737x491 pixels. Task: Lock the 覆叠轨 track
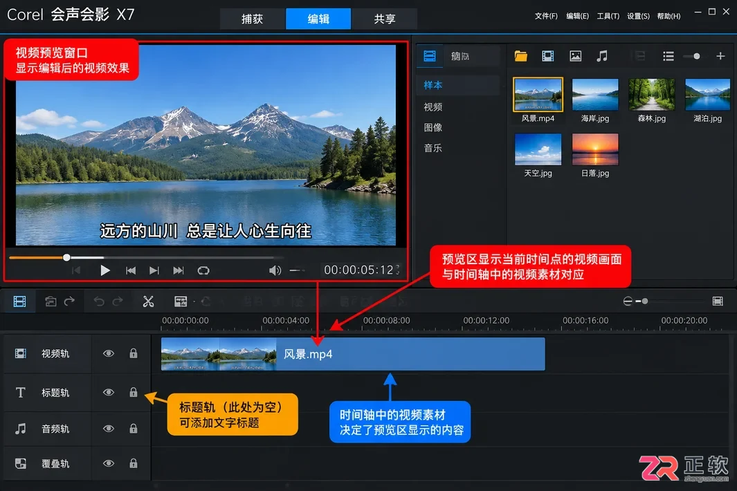[134, 464]
